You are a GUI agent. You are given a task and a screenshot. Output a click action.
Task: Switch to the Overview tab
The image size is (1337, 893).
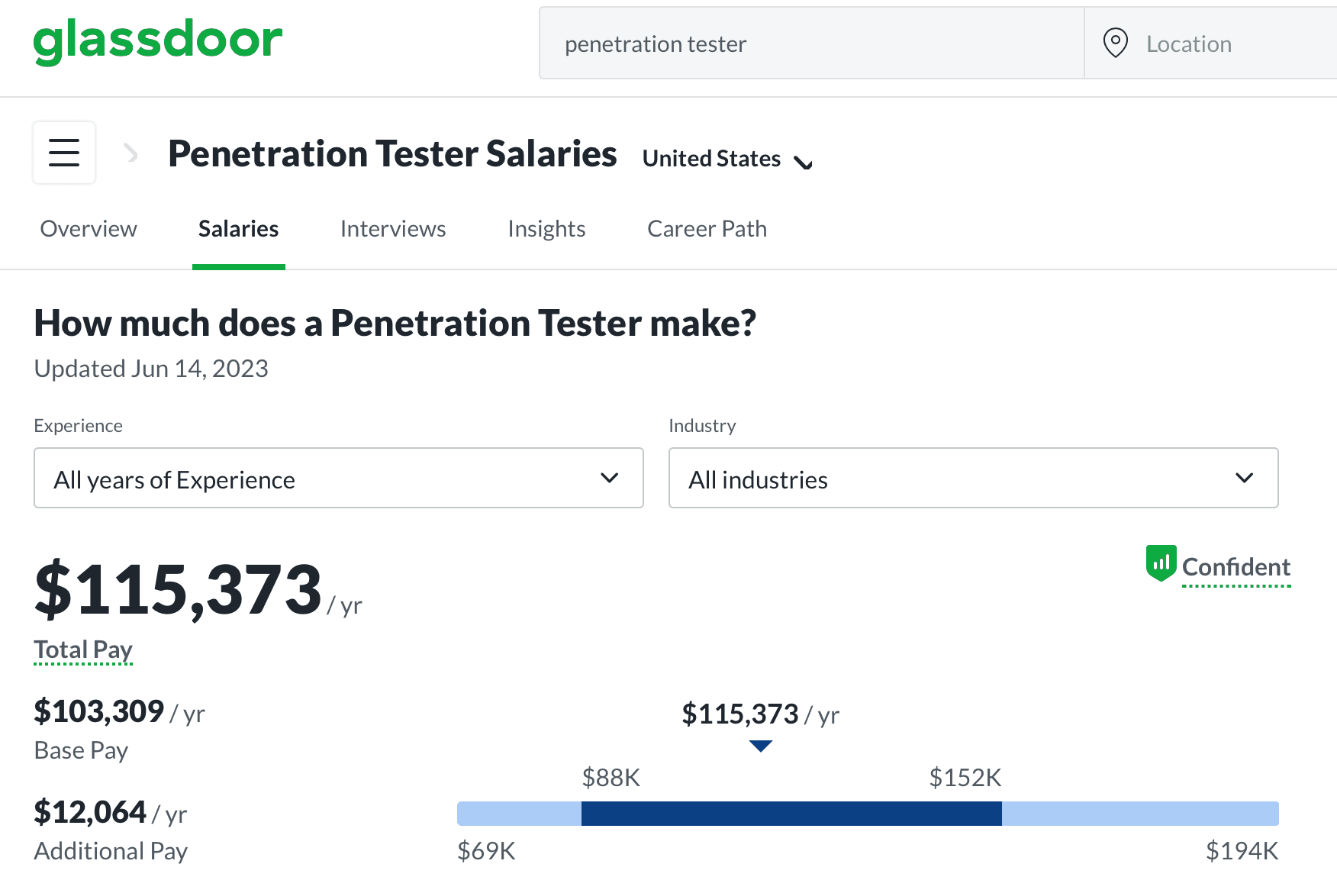[89, 229]
